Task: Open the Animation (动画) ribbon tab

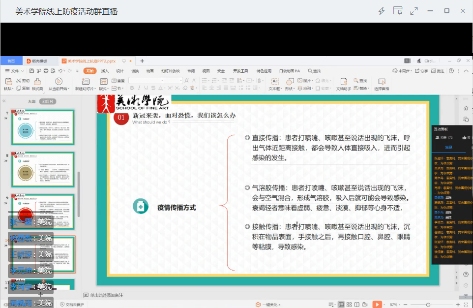Action: [x=150, y=71]
